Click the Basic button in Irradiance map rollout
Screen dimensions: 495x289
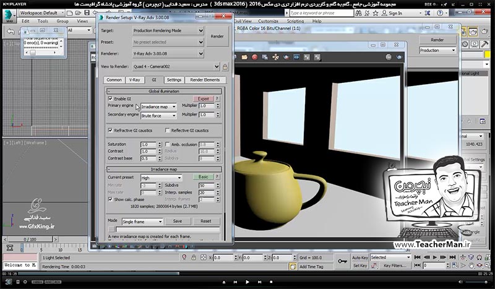point(204,177)
